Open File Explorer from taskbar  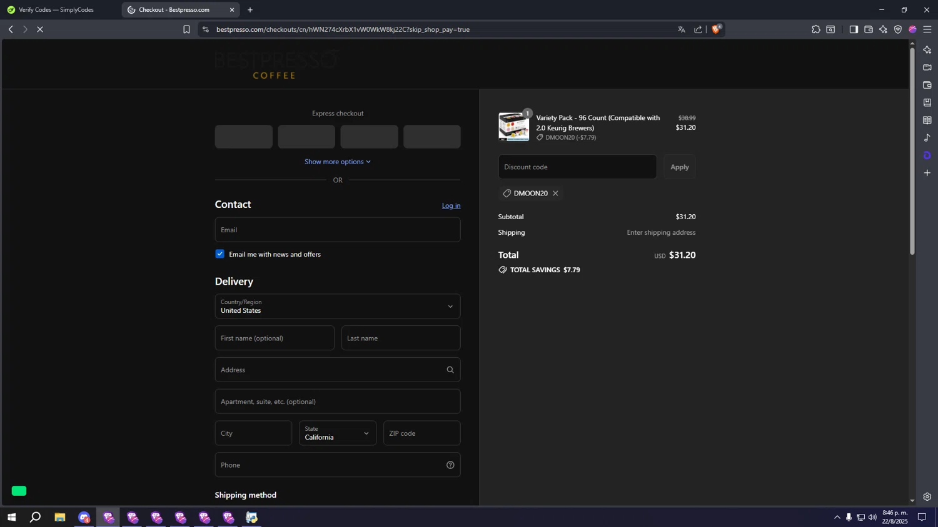60,517
